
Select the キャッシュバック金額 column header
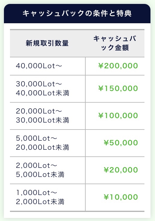[x=115, y=43]
